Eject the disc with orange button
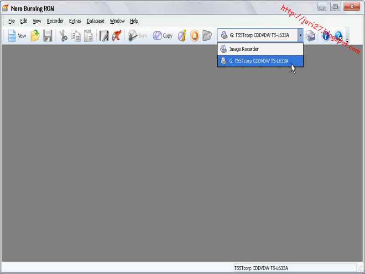The image size is (365, 274). (x=195, y=36)
